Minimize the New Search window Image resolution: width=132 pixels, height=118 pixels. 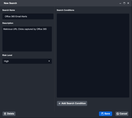[120, 3]
